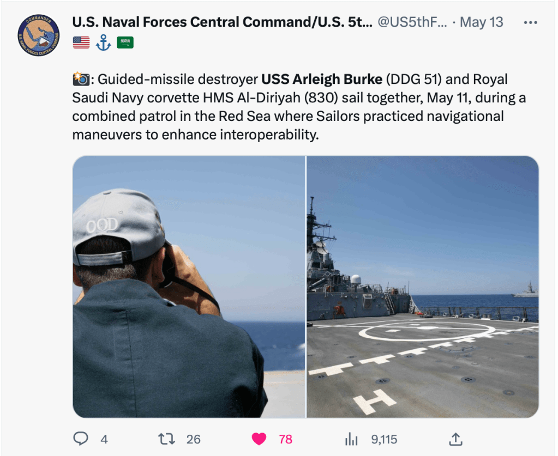Screen dimensions: 558x456
Task: Click the Saudi Arabia flag emoji
Action: tap(125, 43)
